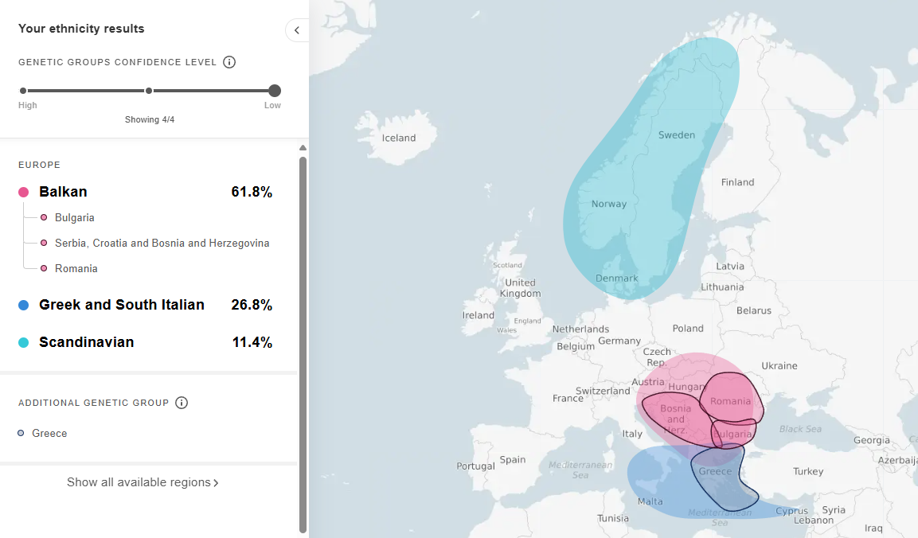Click the Greece group bullet dot
The image size is (918, 538).
21,433
